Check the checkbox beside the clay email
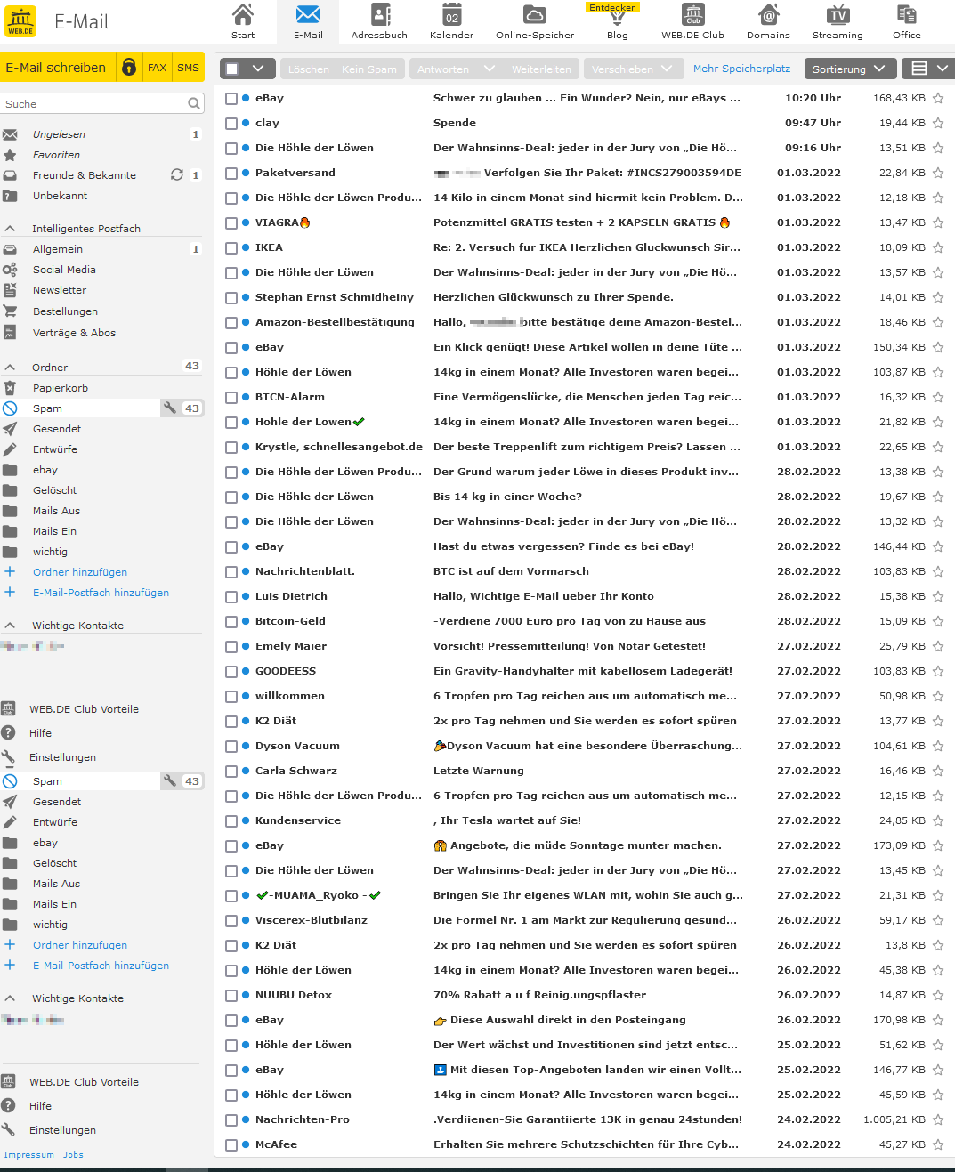This screenshot has height=1172, width=955. (233, 123)
